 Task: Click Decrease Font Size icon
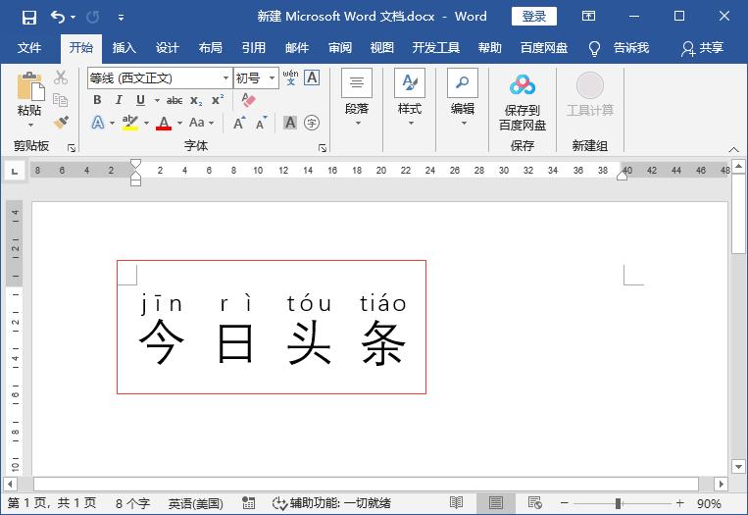[261, 124]
